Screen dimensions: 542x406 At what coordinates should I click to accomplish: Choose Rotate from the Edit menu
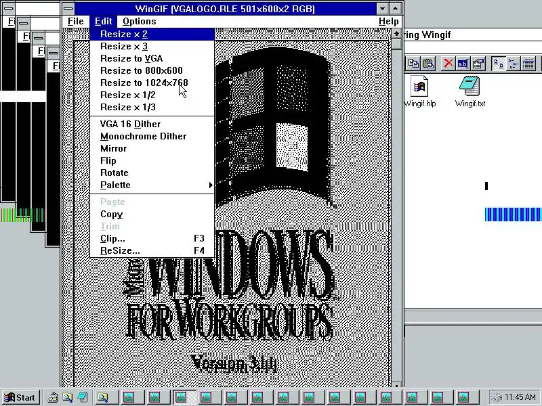[152, 173]
